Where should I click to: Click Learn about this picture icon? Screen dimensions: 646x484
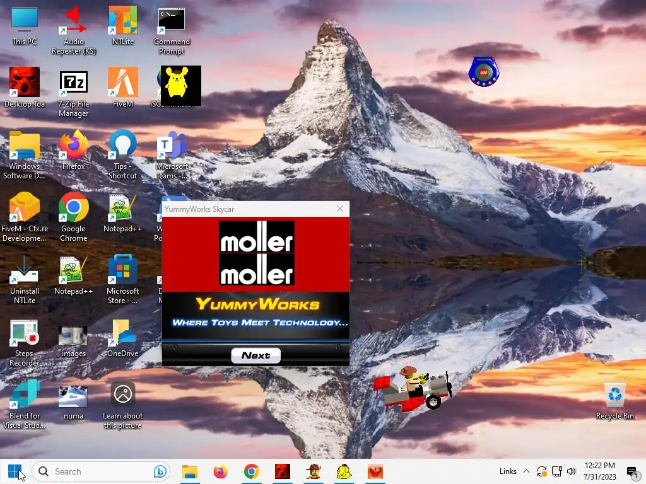(x=123, y=405)
